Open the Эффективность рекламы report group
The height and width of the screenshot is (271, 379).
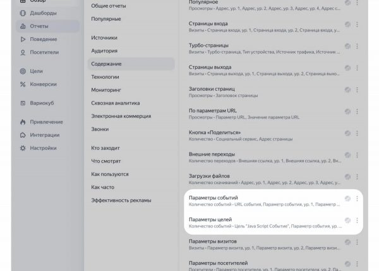pos(121,200)
